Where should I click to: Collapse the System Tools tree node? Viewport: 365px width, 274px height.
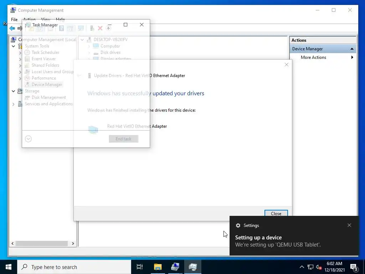[13, 46]
